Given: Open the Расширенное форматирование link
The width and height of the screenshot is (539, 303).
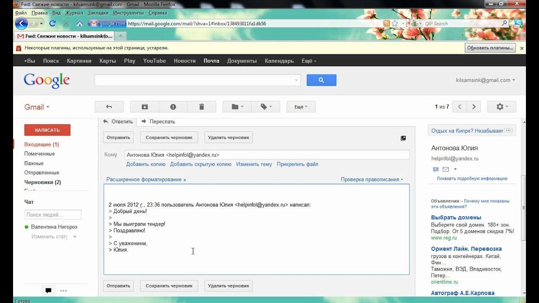Looking at the screenshot, I should tap(146, 179).
